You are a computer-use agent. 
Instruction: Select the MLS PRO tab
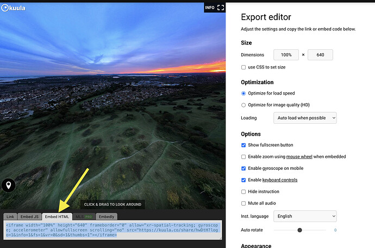click(x=83, y=217)
